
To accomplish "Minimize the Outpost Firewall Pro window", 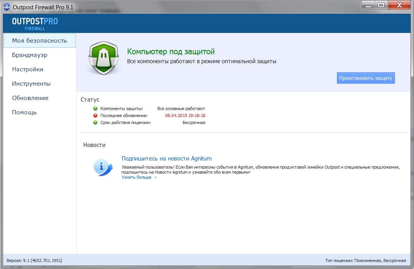I will click(369, 5).
